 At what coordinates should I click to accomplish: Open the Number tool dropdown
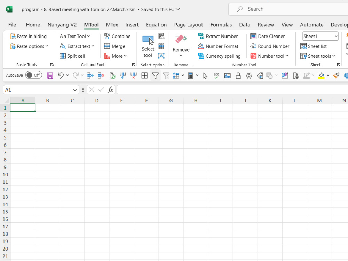269,56
